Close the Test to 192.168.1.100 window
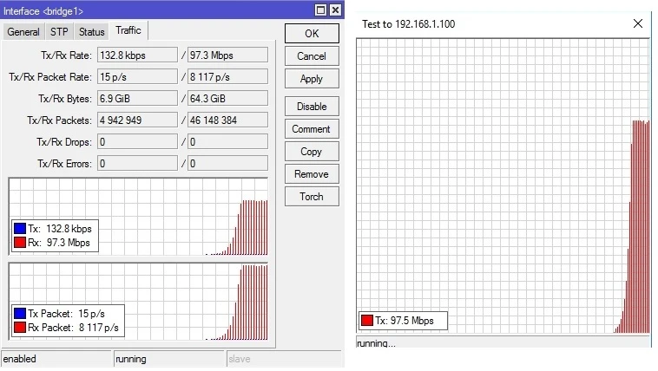This screenshot has height=371, width=658. click(637, 24)
